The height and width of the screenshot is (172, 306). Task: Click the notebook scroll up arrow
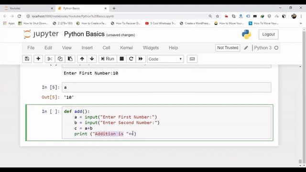pos(300,67)
